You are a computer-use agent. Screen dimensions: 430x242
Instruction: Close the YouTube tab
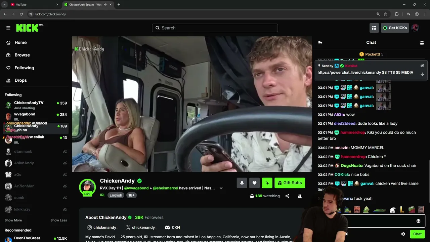(57, 5)
